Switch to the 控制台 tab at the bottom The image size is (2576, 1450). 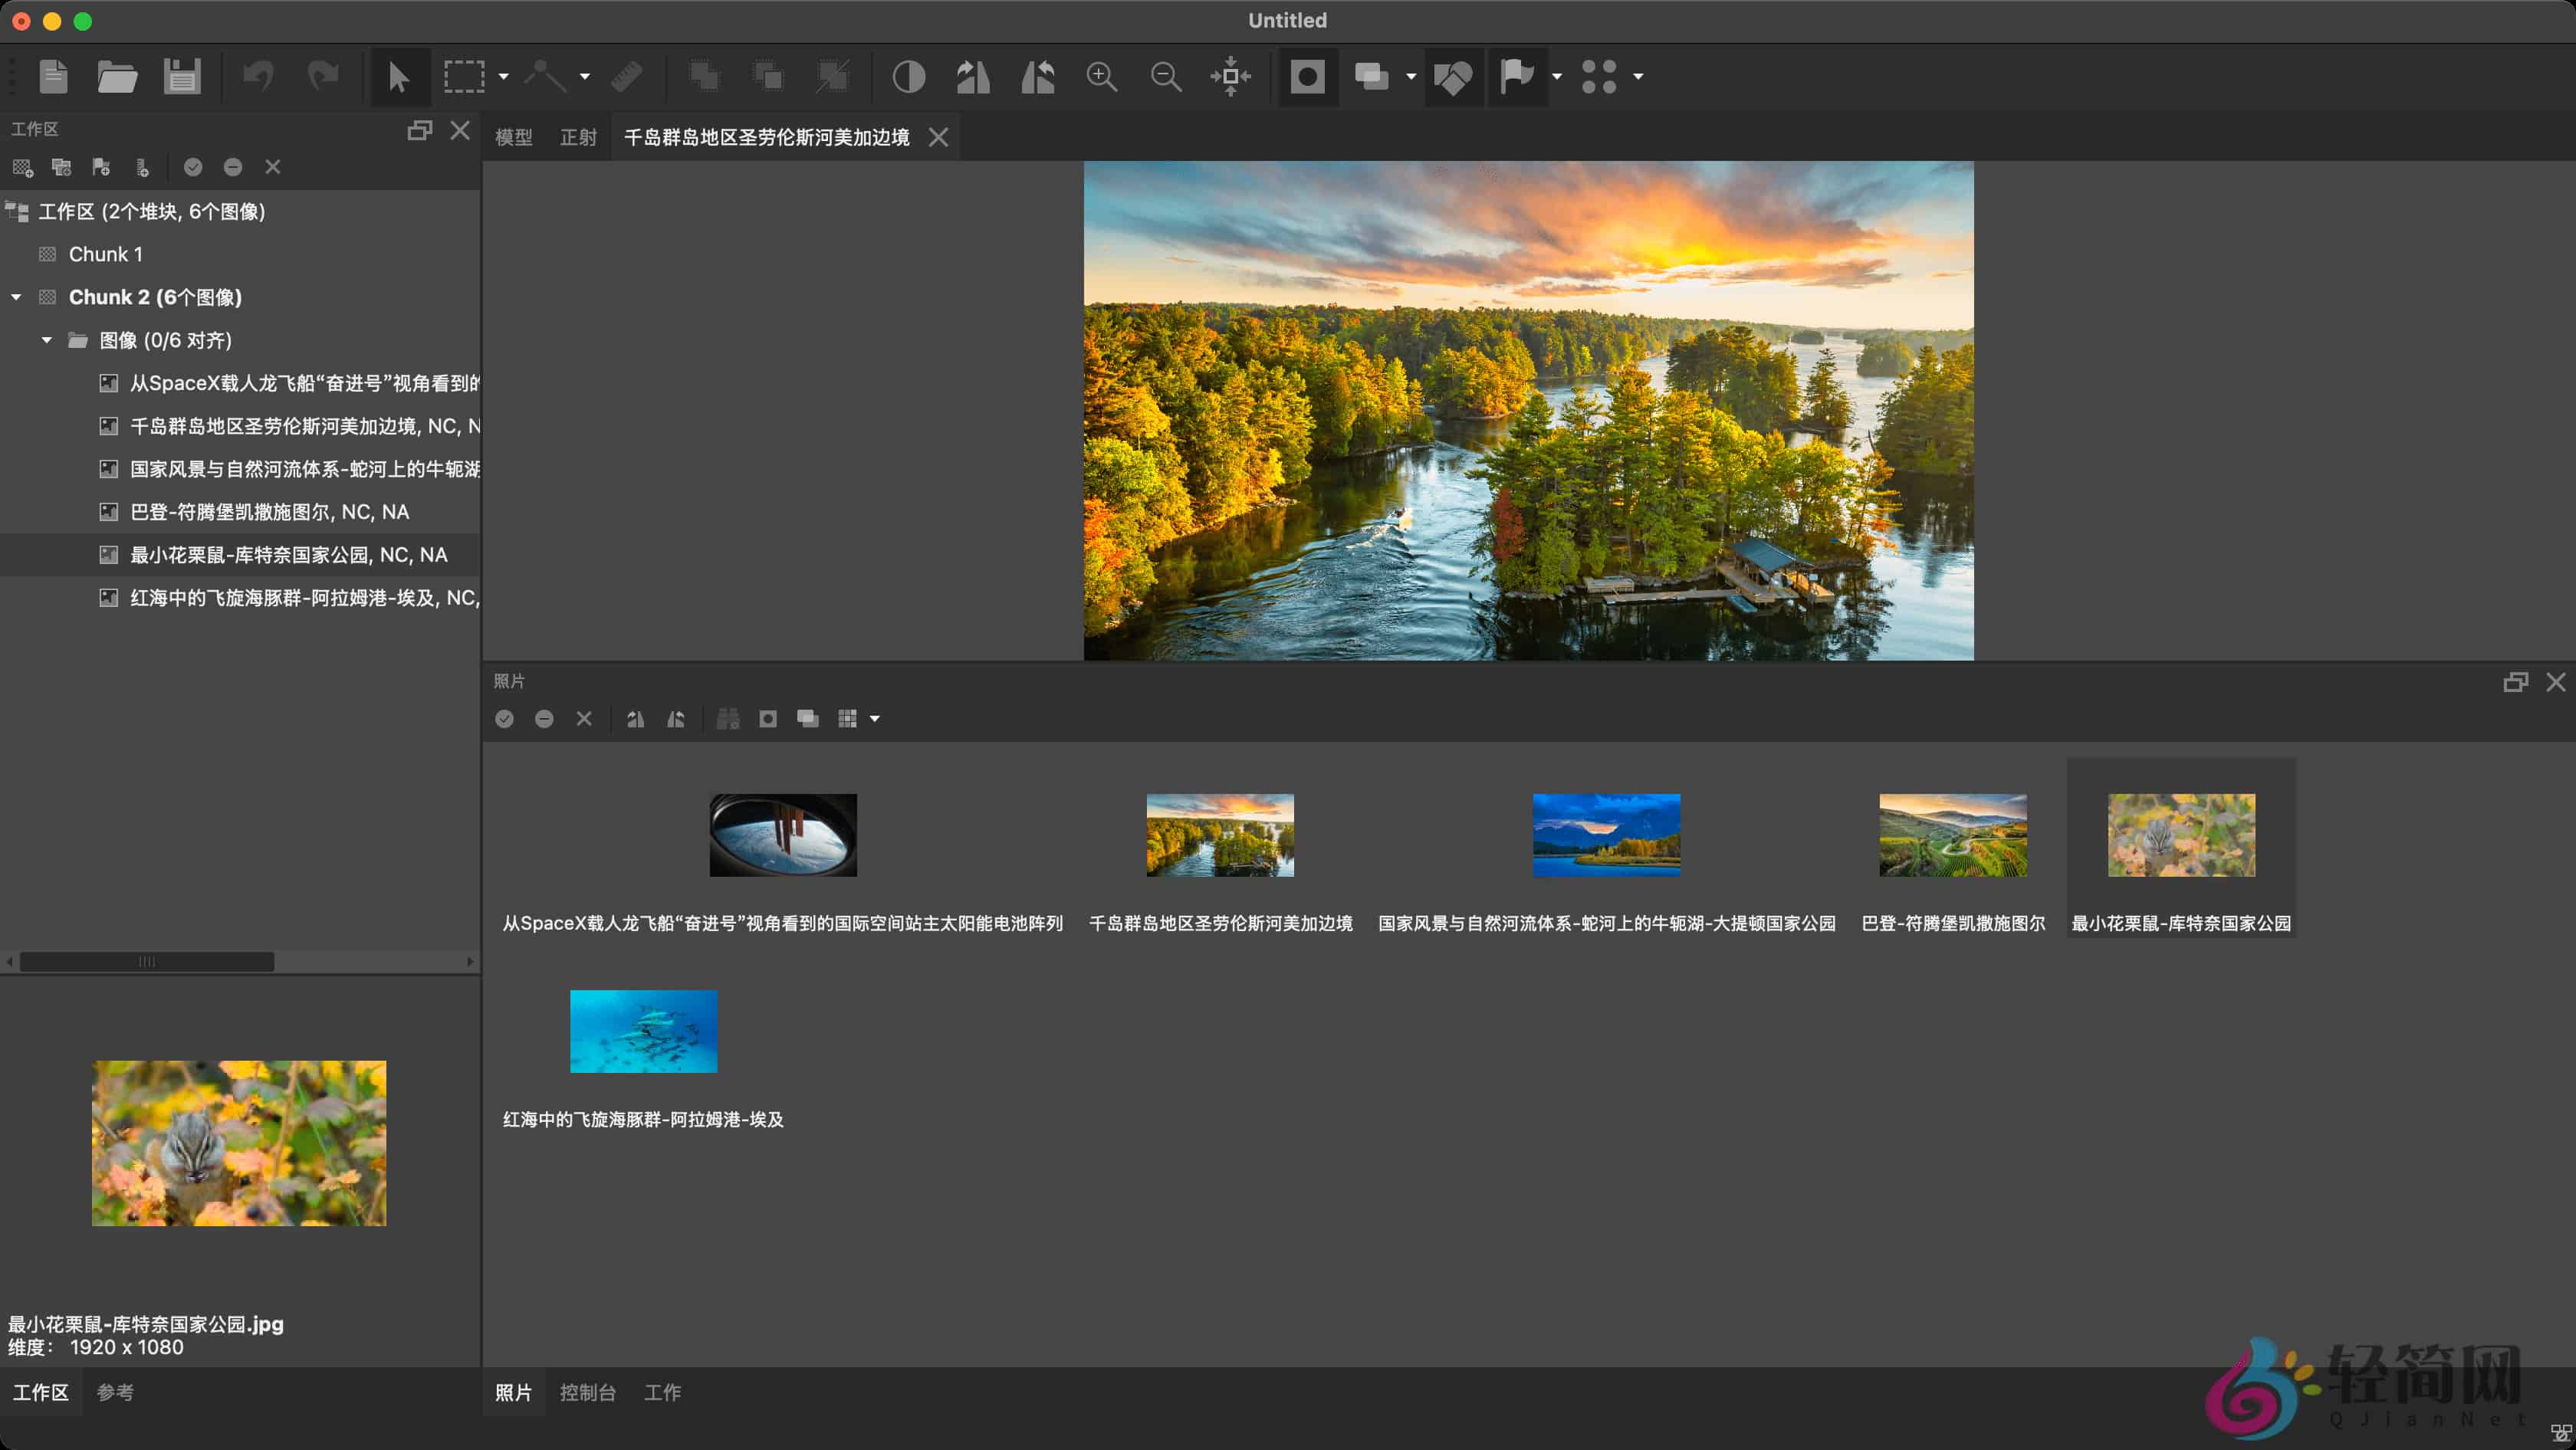pyautogui.click(x=588, y=1392)
